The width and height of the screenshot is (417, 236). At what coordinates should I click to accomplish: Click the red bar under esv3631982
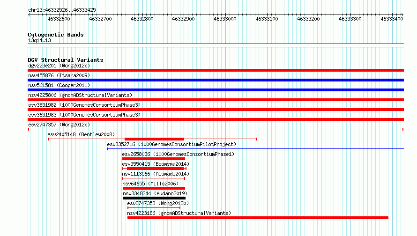(216, 110)
